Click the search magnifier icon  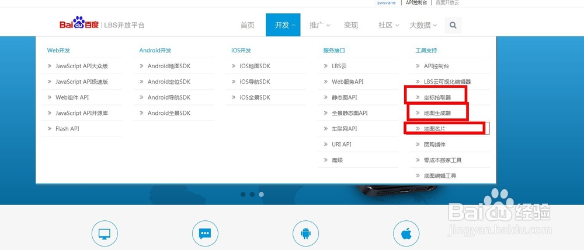pos(453,25)
